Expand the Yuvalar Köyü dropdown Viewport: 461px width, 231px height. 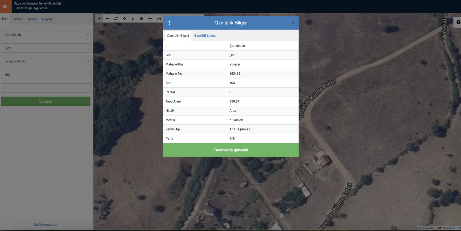(46, 61)
